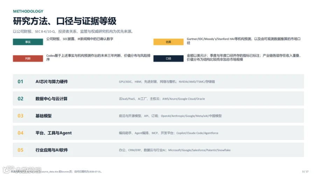315x176 pixels.
Task: Click the red 判断 label box
Action: [28, 58]
